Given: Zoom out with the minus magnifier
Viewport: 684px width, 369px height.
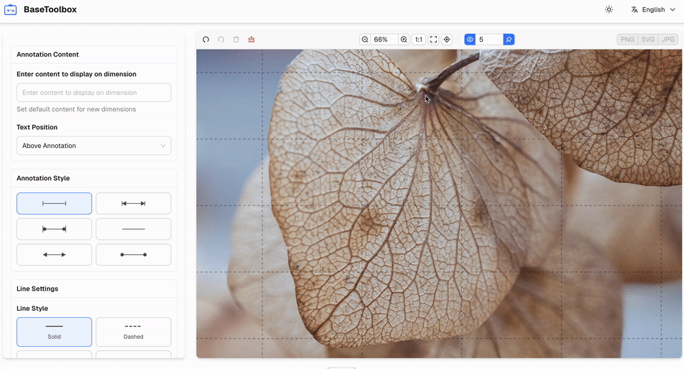Looking at the screenshot, I should 365,39.
